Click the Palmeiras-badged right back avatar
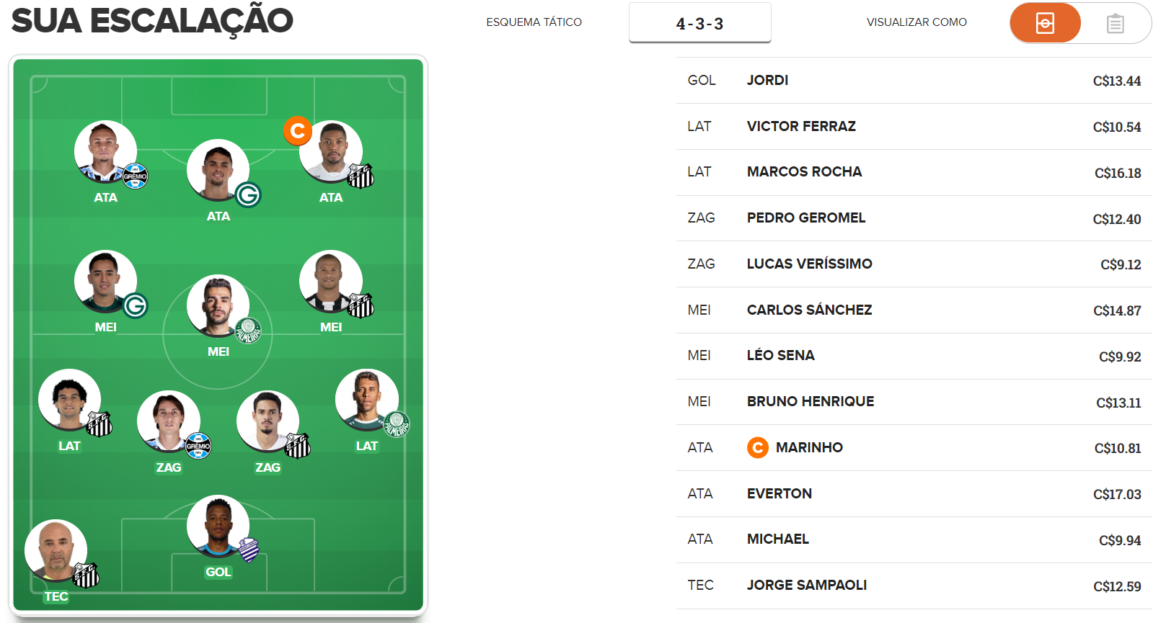The height and width of the screenshot is (623, 1166). [x=367, y=400]
